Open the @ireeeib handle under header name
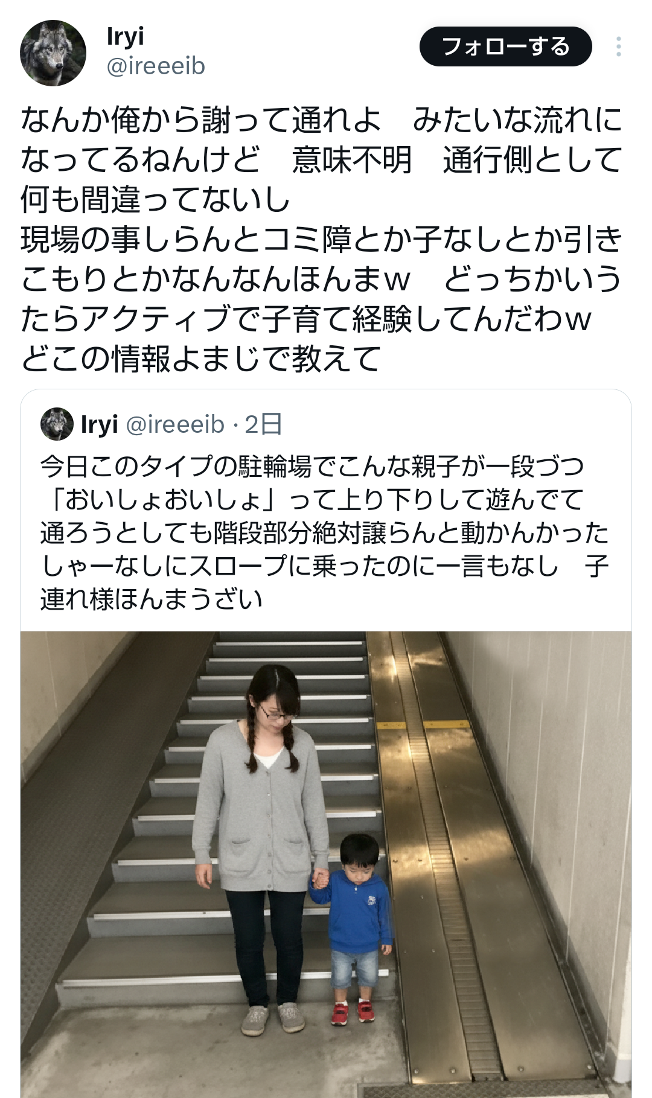This screenshot has width=652, height=1098. (156, 66)
